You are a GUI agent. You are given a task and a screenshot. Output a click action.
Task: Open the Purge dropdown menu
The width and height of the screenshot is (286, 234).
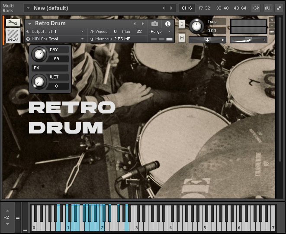coord(161,32)
